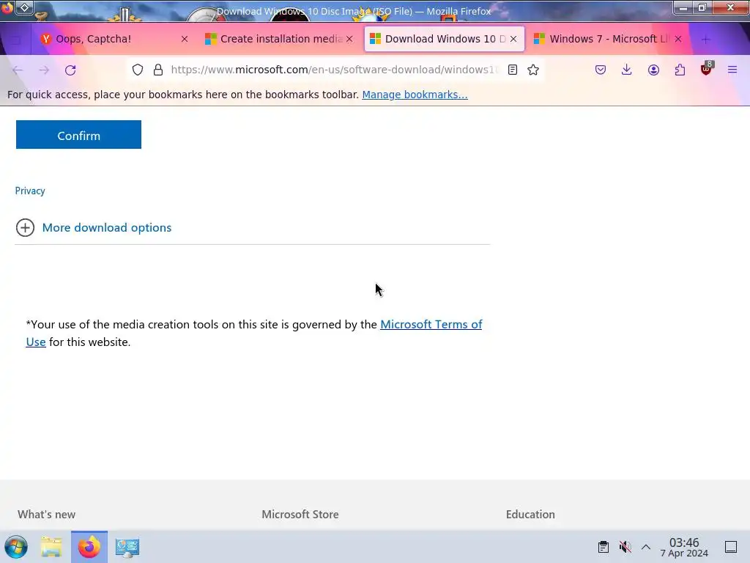Image resolution: width=750 pixels, height=563 pixels.
Task: Expand hidden system tray icons
Action: click(x=646, y=547)
